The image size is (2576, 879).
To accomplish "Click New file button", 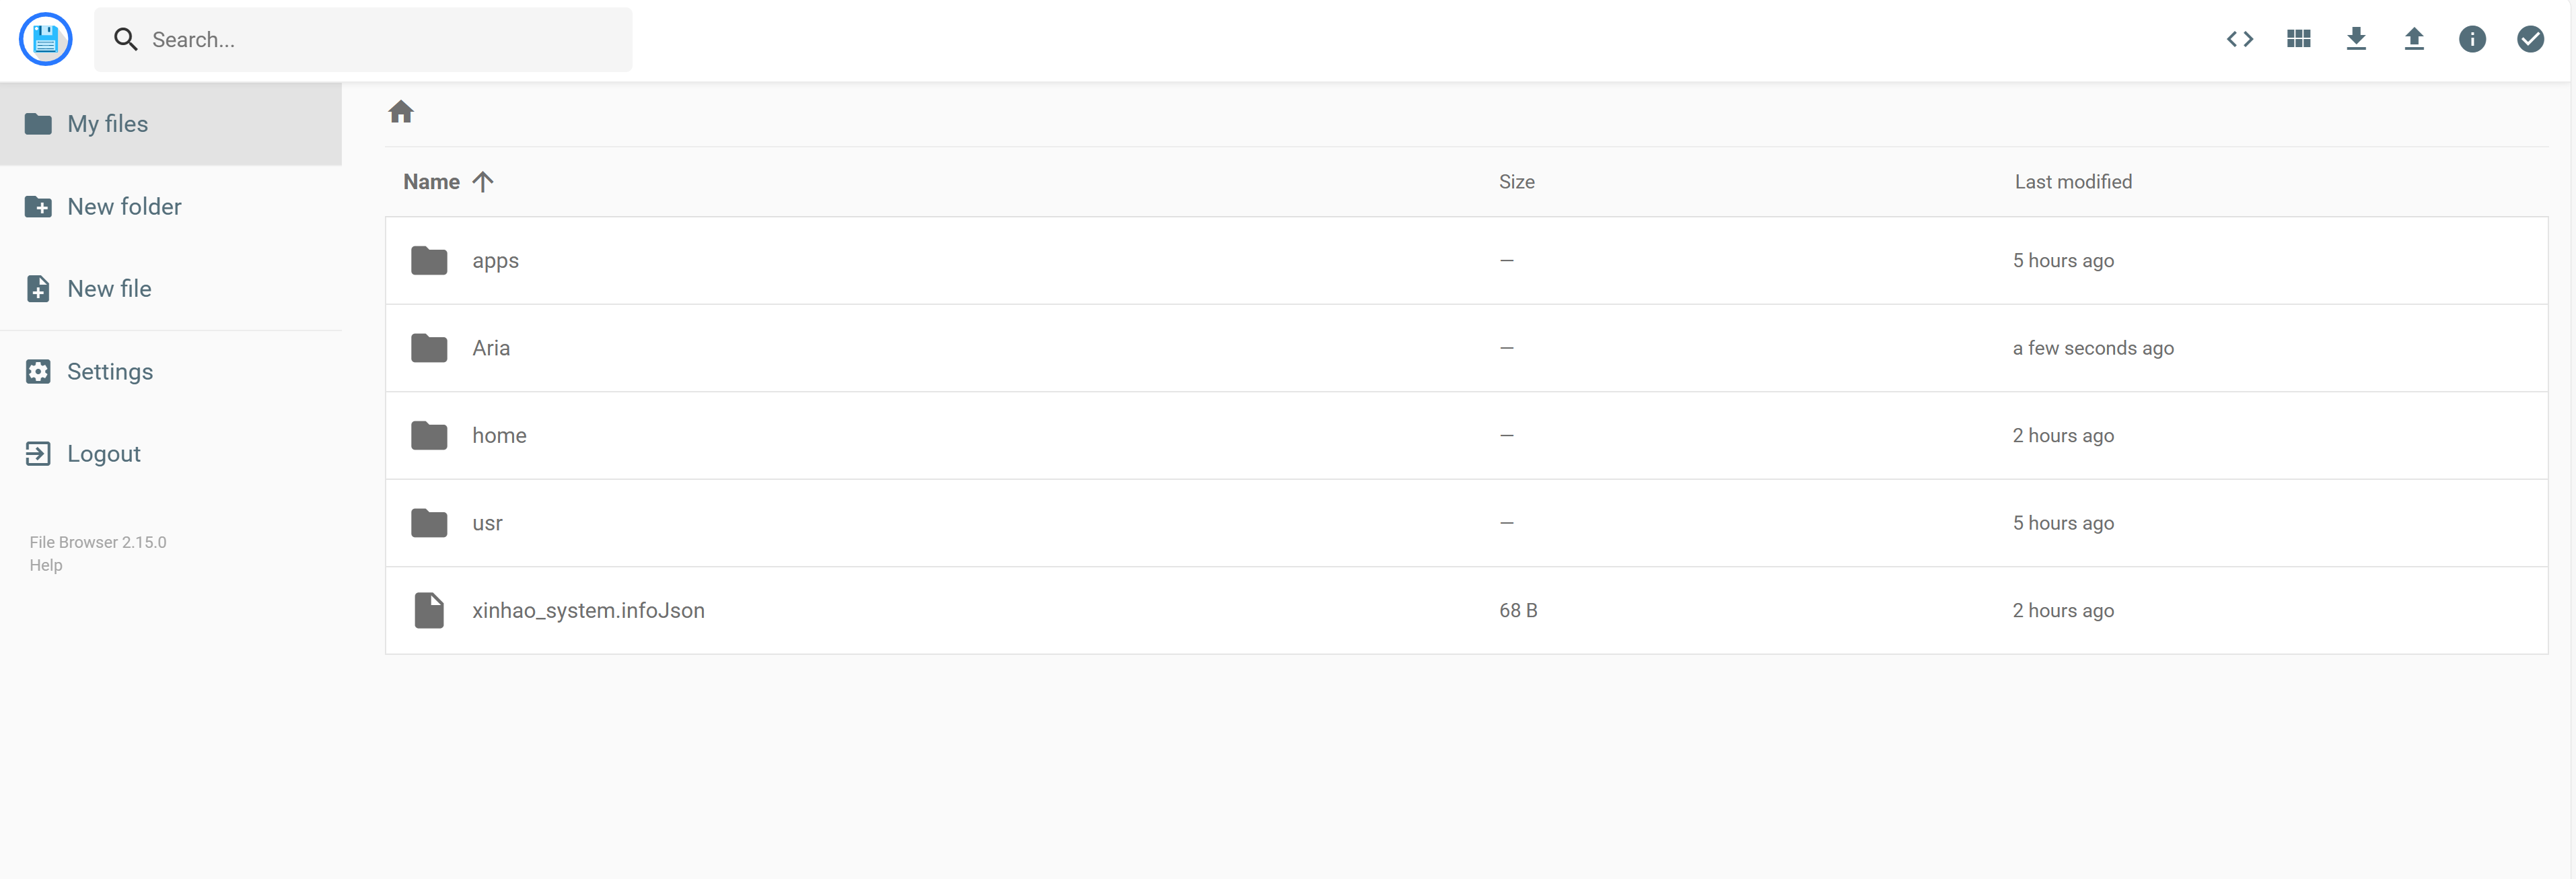I will tap(109, 289).
